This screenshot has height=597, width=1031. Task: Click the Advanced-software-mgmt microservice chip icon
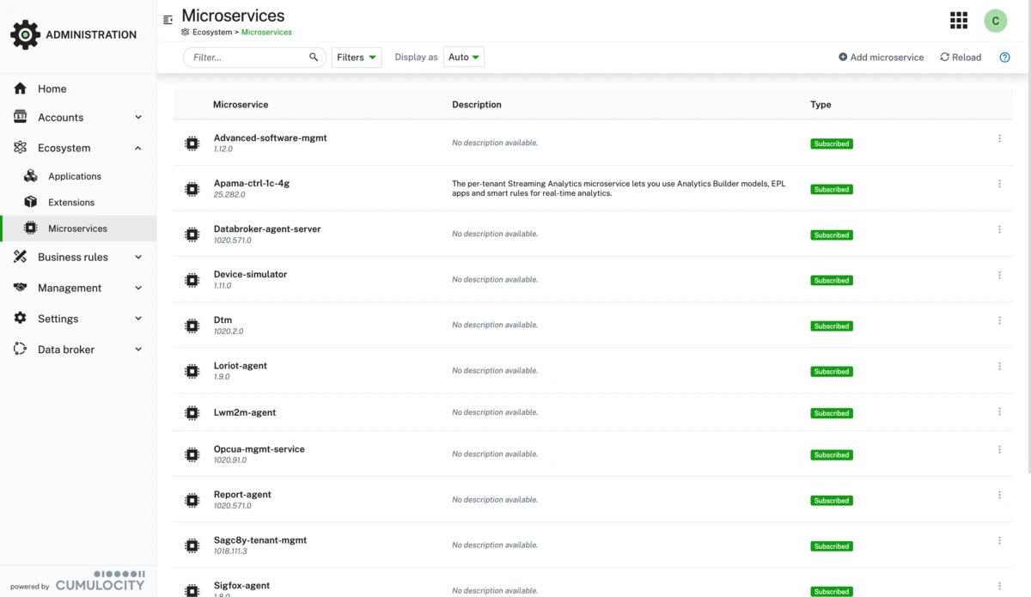coord(192,143)
